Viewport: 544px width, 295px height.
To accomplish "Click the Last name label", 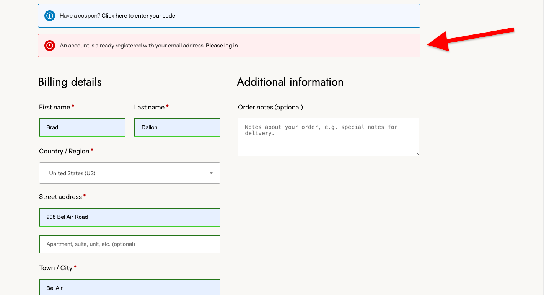I will coord(149,108).
